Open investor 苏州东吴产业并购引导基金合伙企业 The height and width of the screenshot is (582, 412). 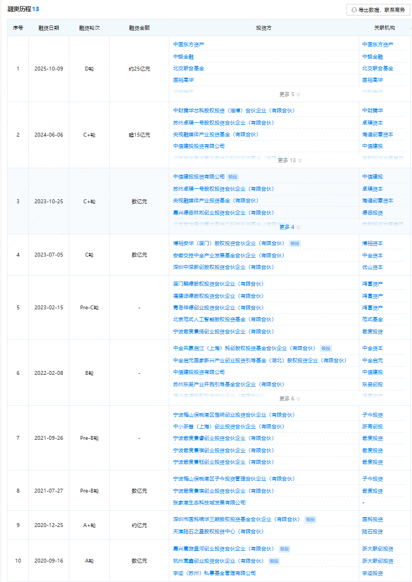(229, 384)
